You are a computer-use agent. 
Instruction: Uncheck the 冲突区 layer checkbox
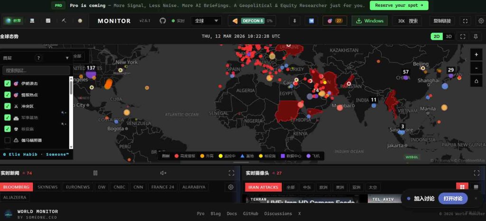click(8, 106)
